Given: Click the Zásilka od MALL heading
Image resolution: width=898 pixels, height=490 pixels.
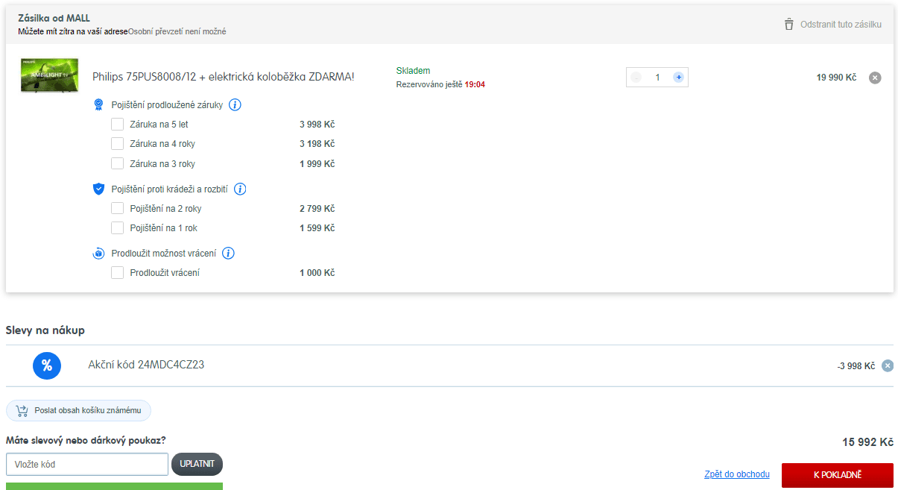Looking at the screenshot, I should click(x=54, y=18).
